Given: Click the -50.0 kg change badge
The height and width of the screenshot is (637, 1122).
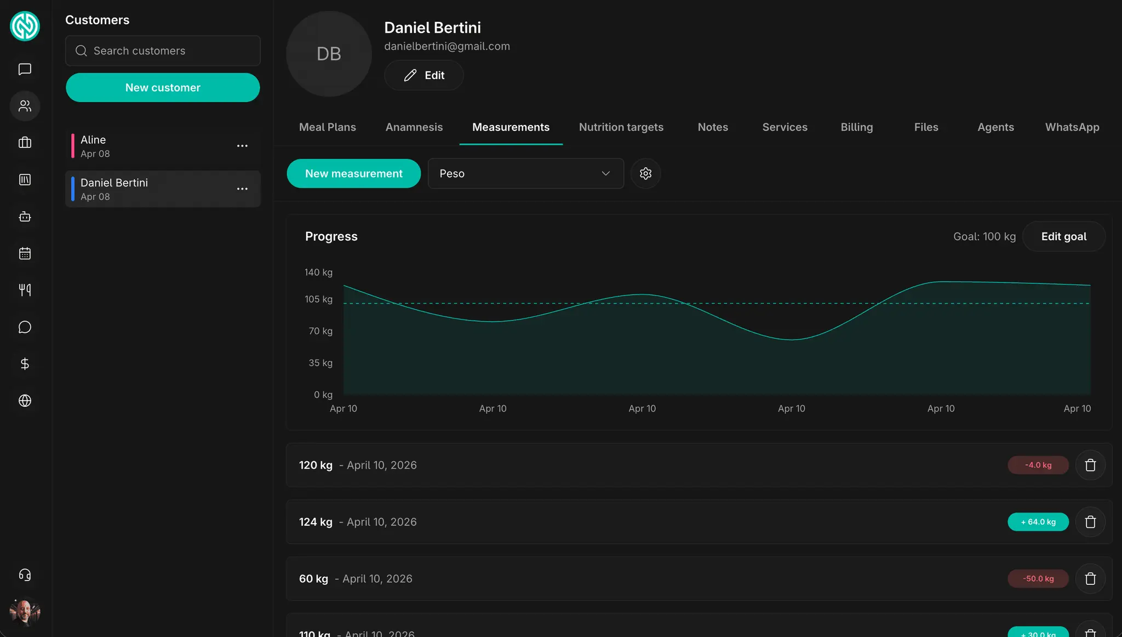Looking at the screenshot, I should click(1038, 578).
